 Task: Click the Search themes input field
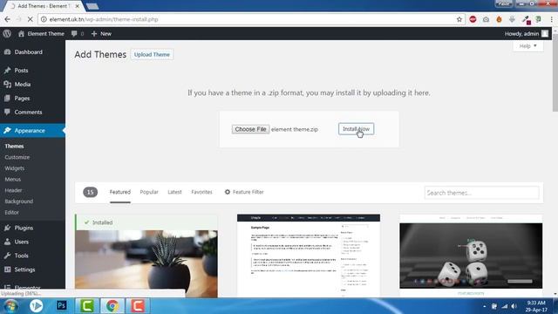click(x=481, y=193)
